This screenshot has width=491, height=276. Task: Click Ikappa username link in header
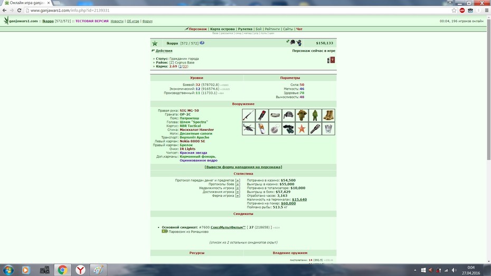[x=48, y=21]
